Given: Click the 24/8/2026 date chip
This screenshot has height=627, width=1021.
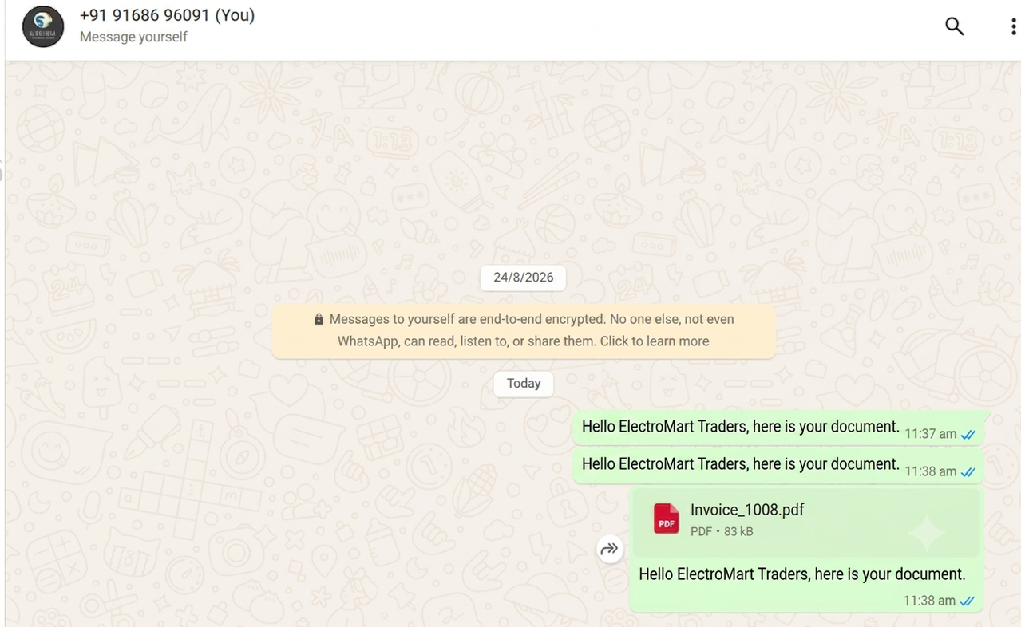Looking at the screenshot, I should point(523,278).
